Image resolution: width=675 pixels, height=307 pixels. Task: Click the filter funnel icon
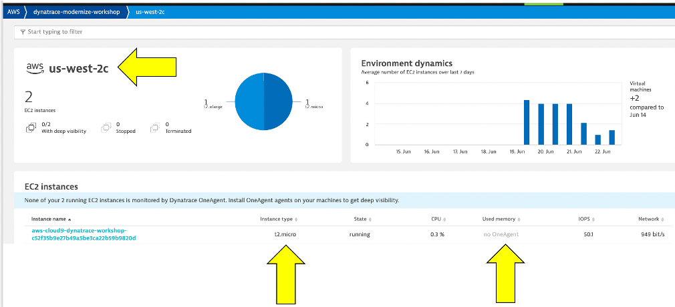(23, 31)
